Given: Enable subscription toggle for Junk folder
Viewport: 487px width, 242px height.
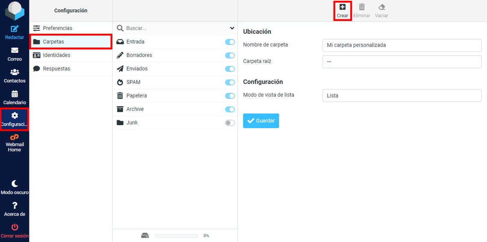Looking at the screenshot, I should [x=230, y=123].
